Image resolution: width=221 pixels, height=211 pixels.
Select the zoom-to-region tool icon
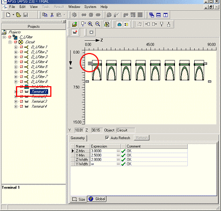pos(83,24)
